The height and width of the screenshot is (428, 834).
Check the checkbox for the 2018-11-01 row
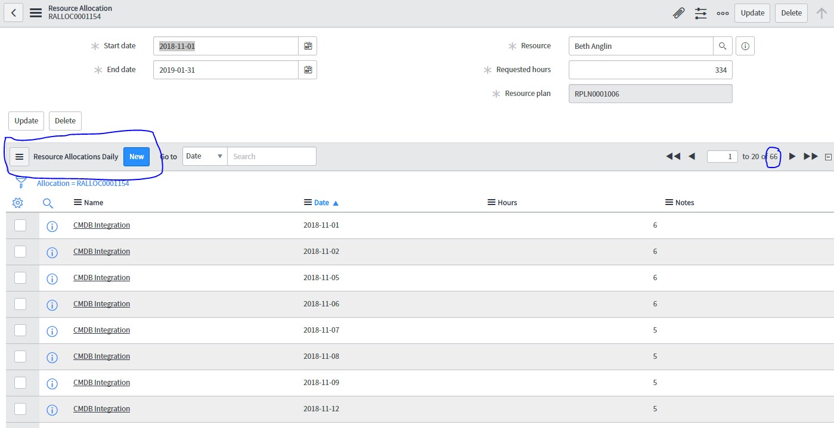coord(20,225)
